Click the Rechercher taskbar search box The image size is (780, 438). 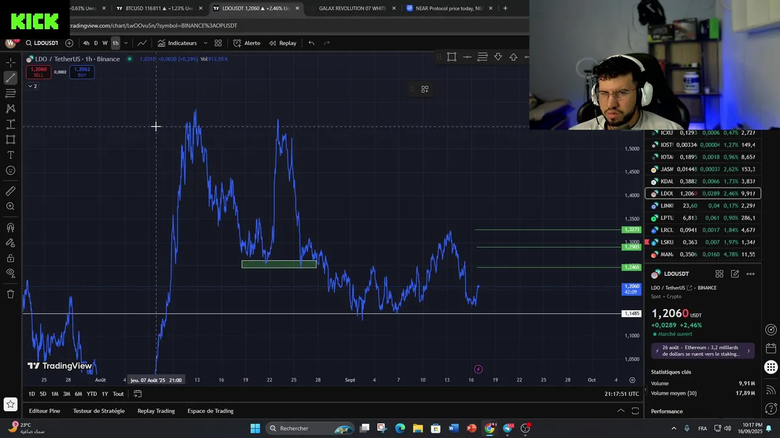[310, 428]
